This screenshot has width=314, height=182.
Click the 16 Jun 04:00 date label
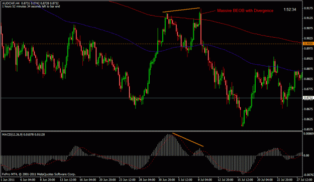[x=88, y=179]
